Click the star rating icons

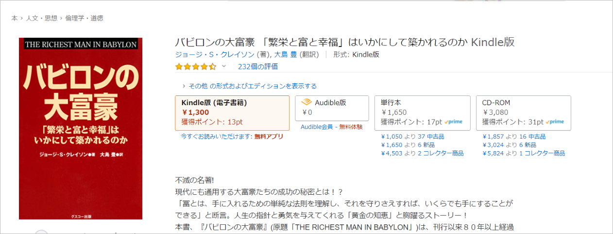click(x=196, y=66)
